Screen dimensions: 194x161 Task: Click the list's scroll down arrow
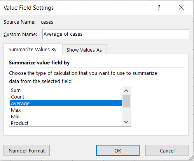coord(126,122)
